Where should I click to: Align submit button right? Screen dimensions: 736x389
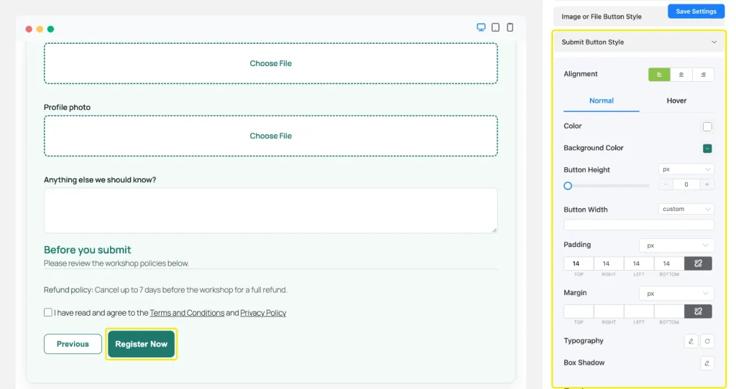point(703,75)
